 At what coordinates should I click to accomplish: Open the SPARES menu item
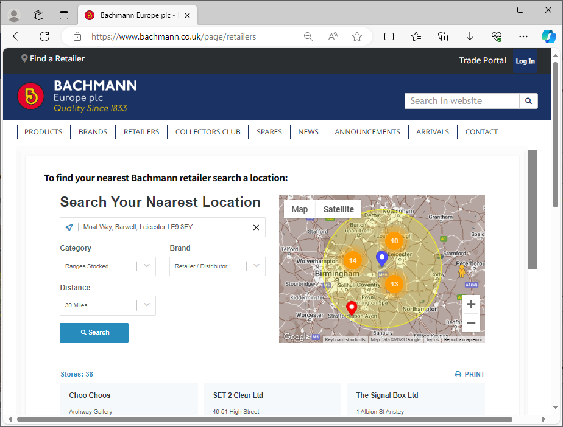[269, 132]
